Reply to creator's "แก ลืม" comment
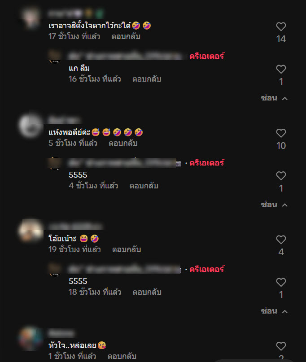 pos(147,79)
